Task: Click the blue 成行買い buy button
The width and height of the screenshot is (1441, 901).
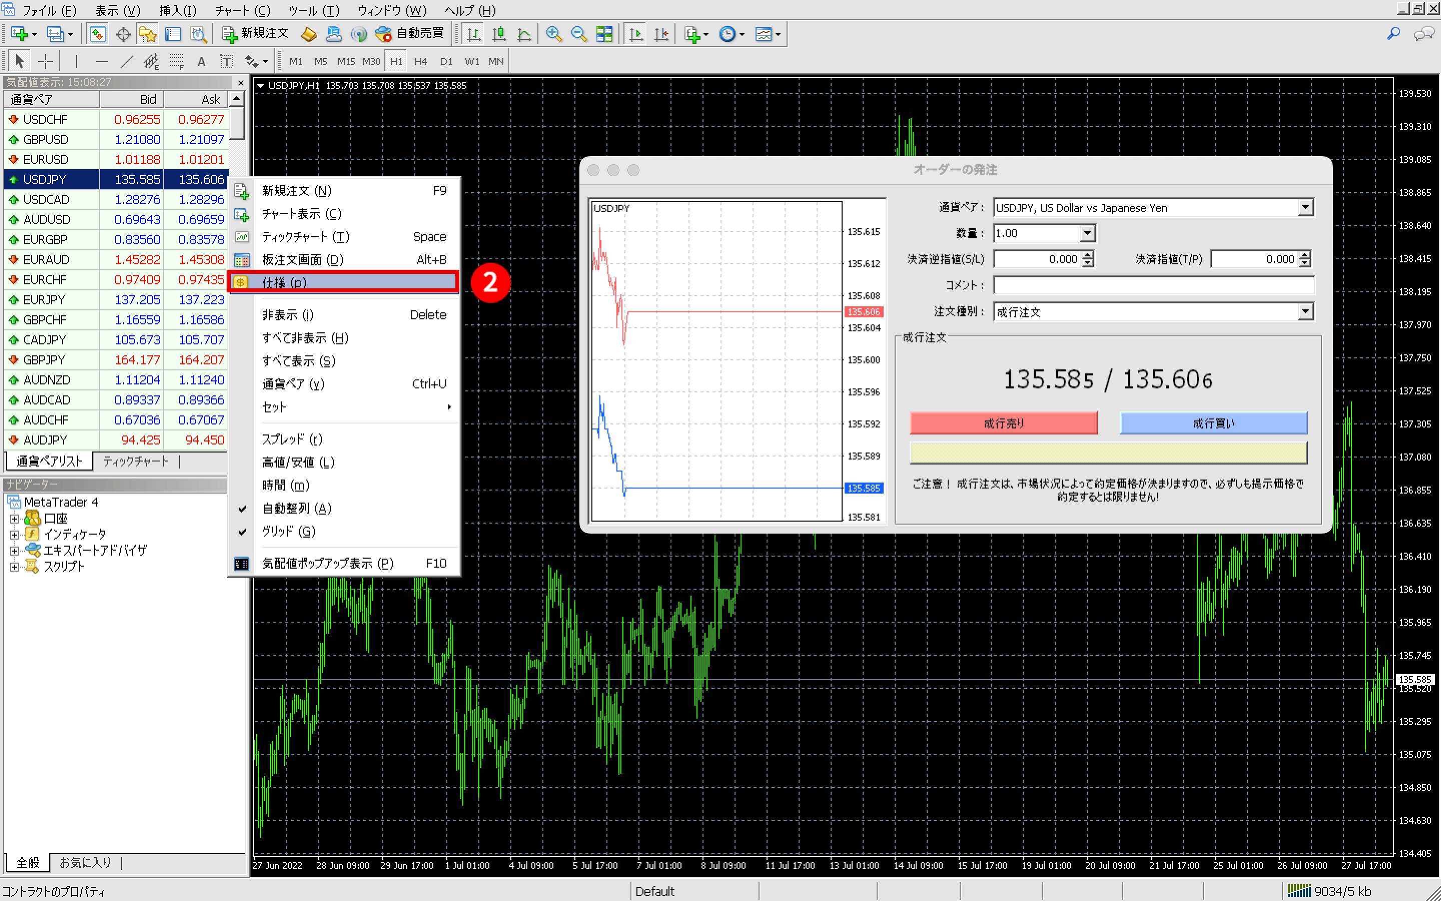Action: (1213, 423)
